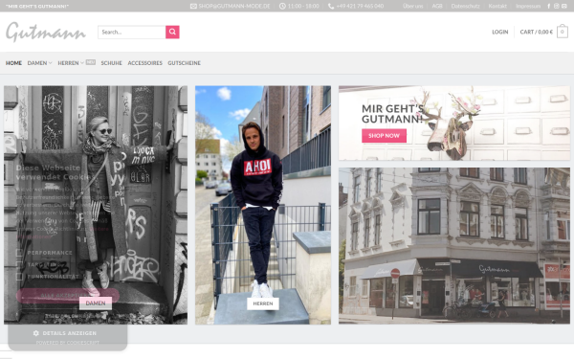
Task: Open the AGB link
Action: tap(437, 6)
